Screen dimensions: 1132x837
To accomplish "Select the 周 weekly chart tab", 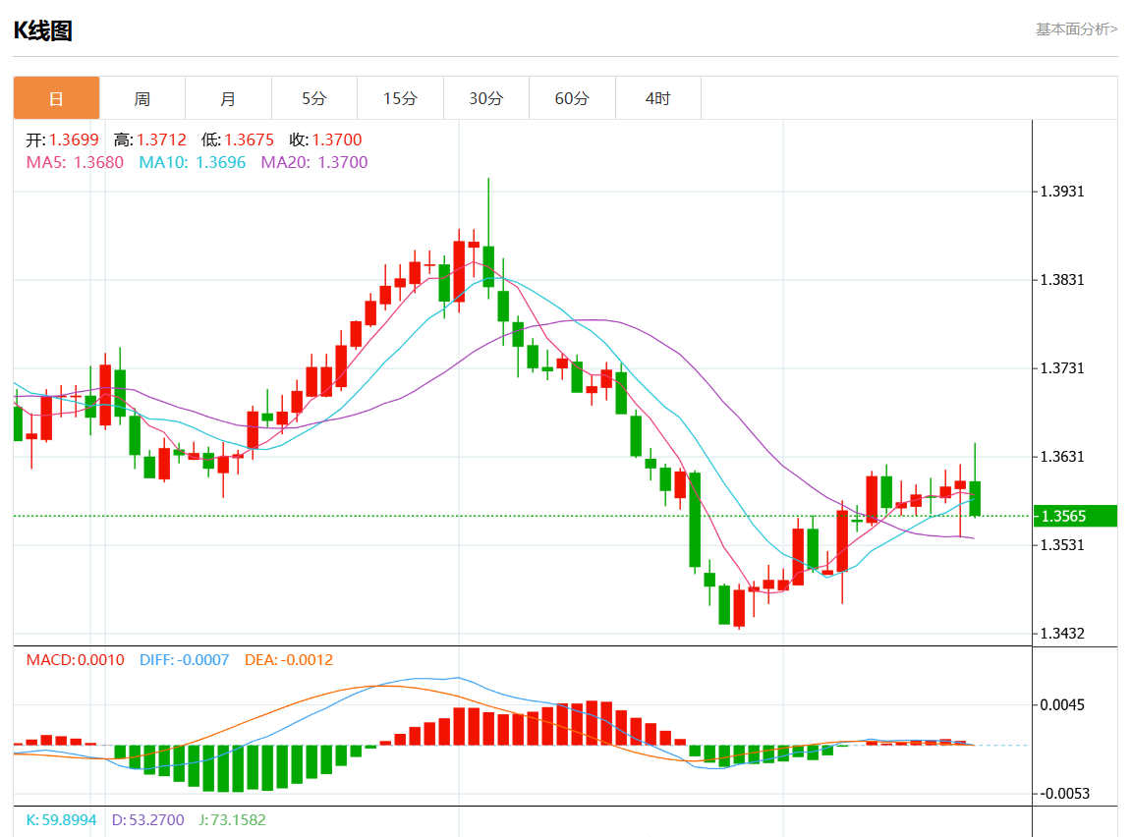I will [142, 98].
